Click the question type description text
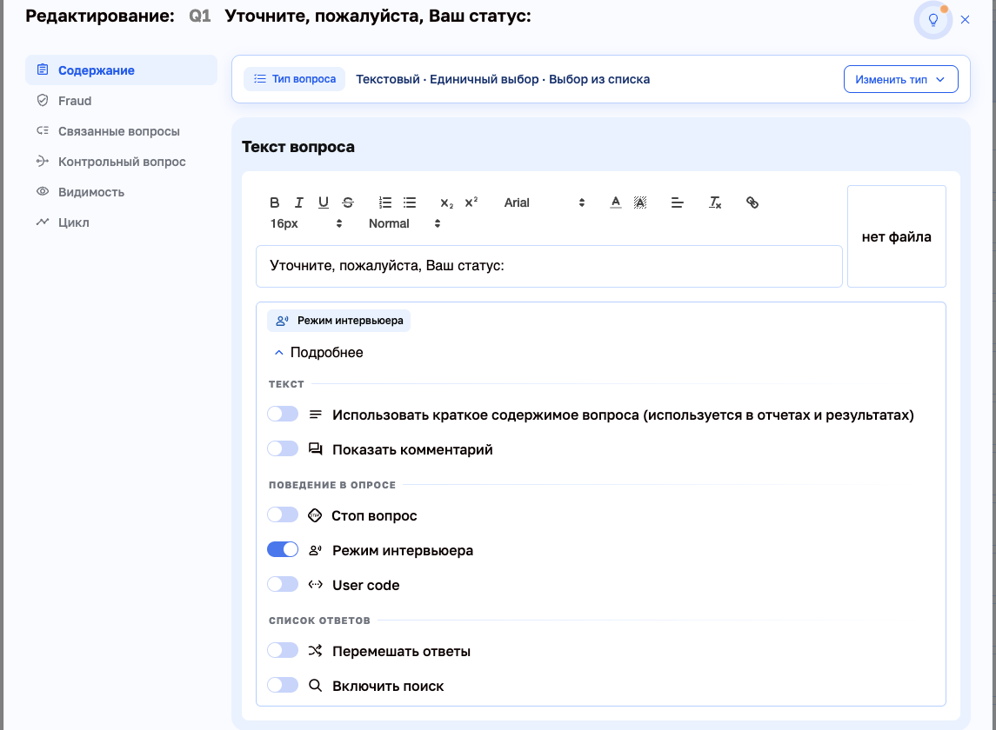 point(503,79)
